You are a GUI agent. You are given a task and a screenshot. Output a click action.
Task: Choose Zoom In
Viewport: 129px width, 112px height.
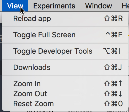click(65, 84)
